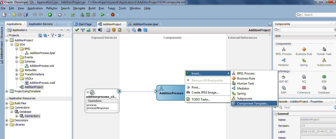Select the Coherence adapter in palette
This screenshot has width=336, height=139.
[304, 90]
